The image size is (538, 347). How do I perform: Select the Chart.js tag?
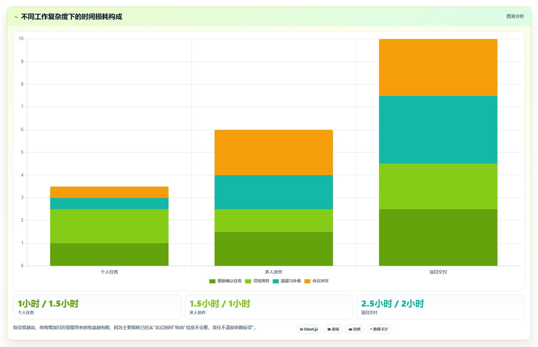point(309,329)
